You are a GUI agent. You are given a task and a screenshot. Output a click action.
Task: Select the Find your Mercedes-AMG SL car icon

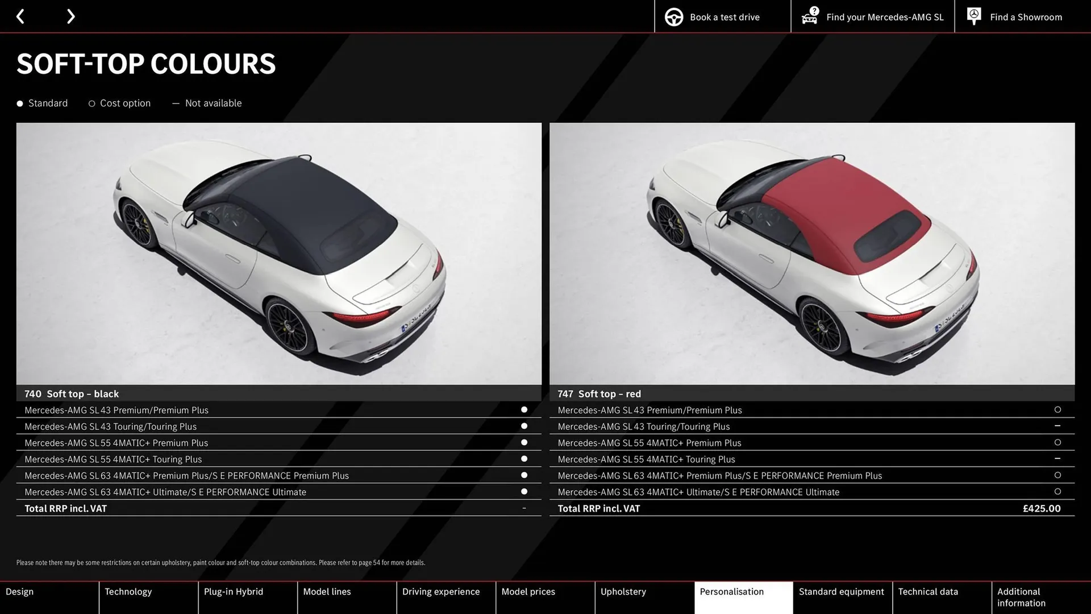pos(810,16)
